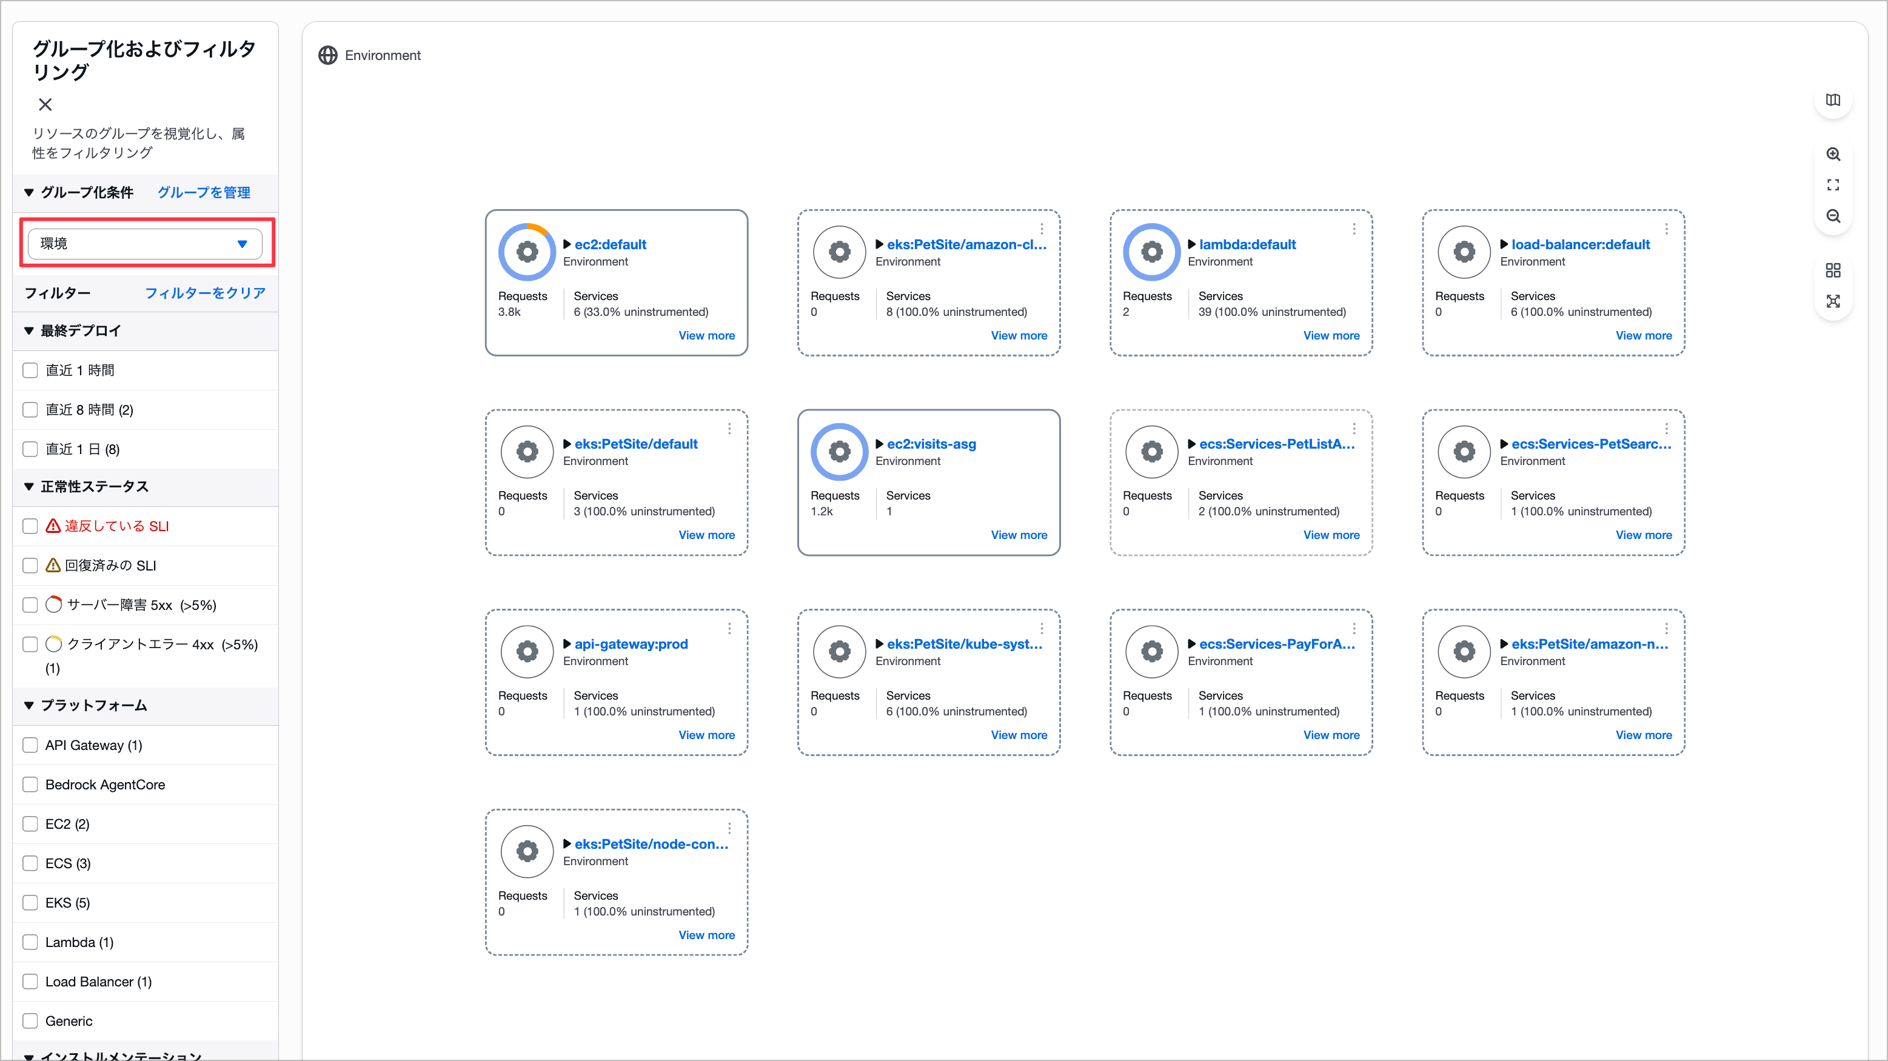This screenshot has height=1061, width=1888.
Task: Click the gear icon on the ec2:visits-asg card
Action: (x=839, y=451)
